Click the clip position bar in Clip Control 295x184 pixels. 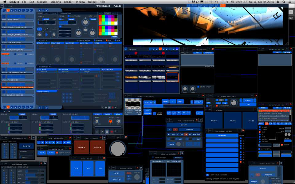173,106
